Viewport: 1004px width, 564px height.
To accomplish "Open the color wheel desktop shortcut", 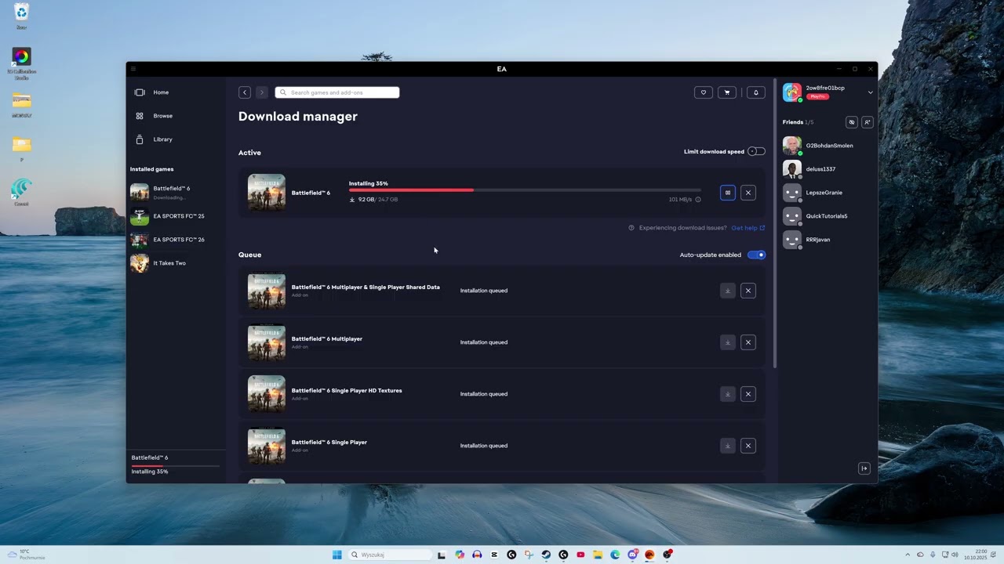I will coord(21,64).
